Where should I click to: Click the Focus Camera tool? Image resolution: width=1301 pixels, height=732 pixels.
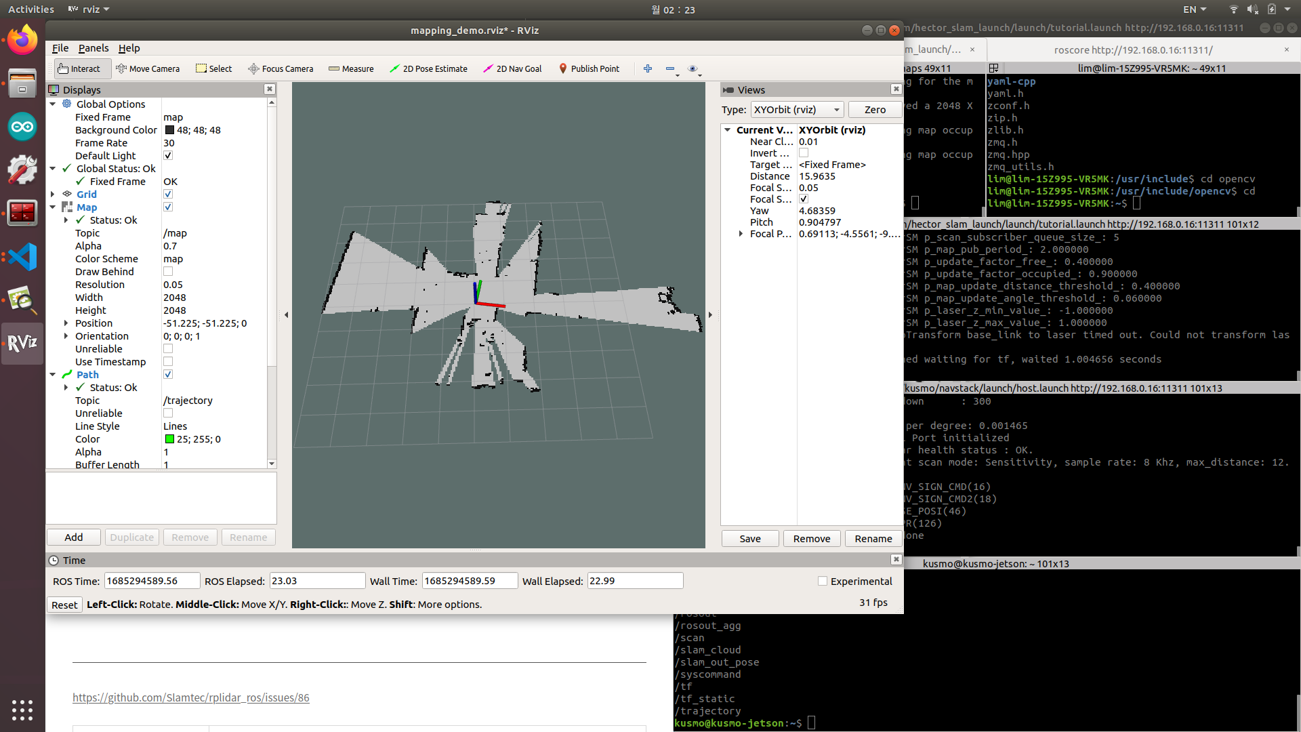click(x=281, y=68)
